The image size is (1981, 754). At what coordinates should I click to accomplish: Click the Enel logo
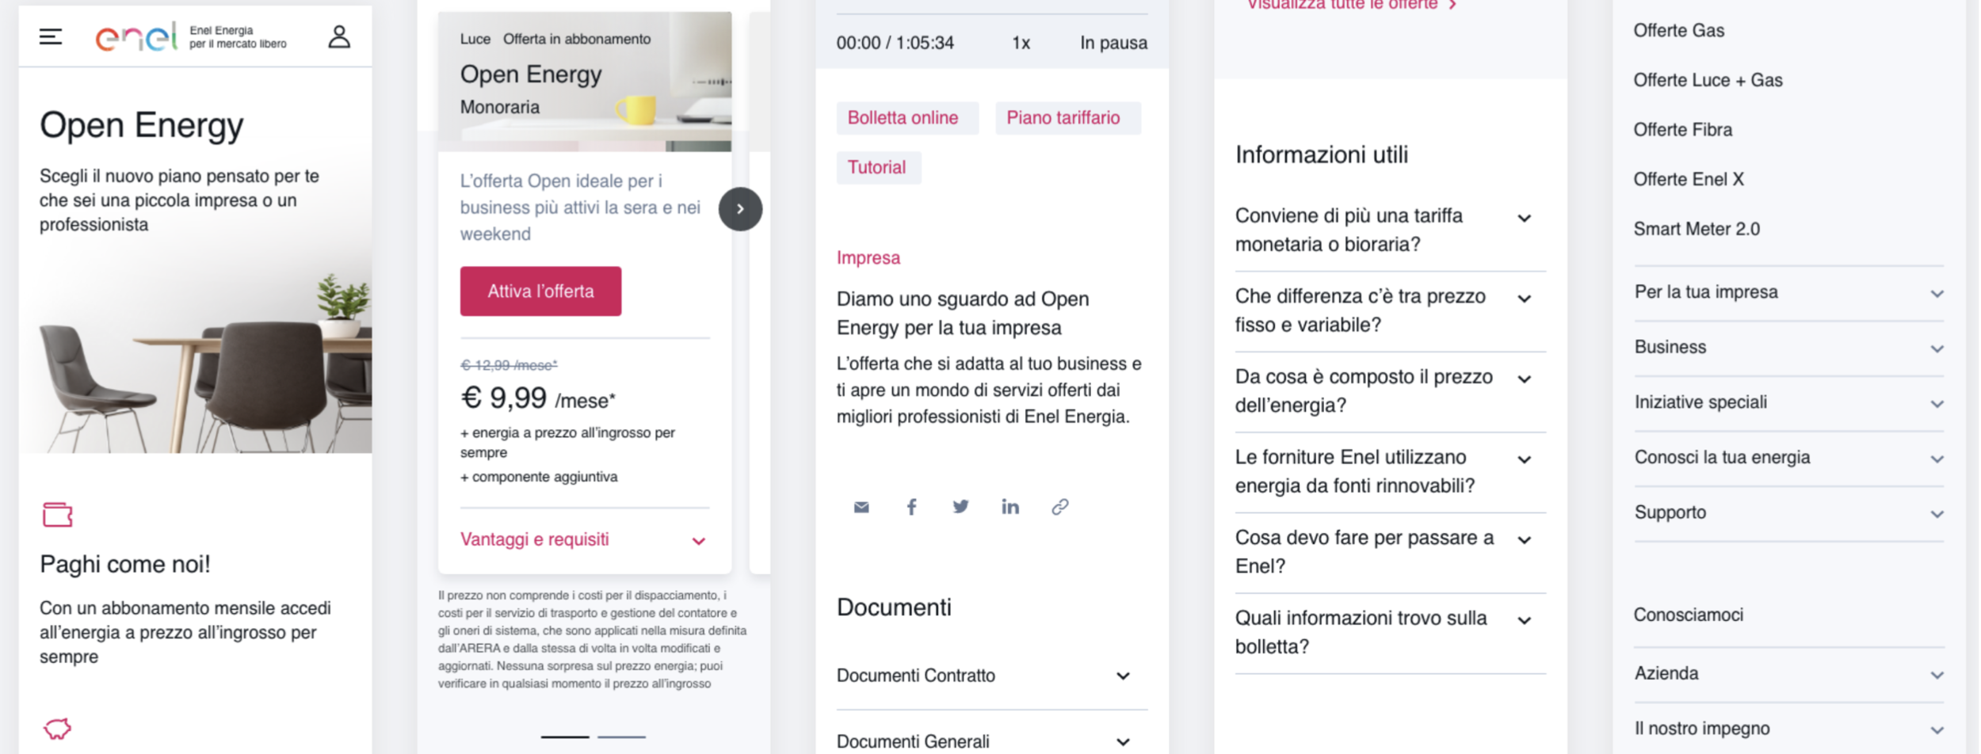tap(136, 36)
